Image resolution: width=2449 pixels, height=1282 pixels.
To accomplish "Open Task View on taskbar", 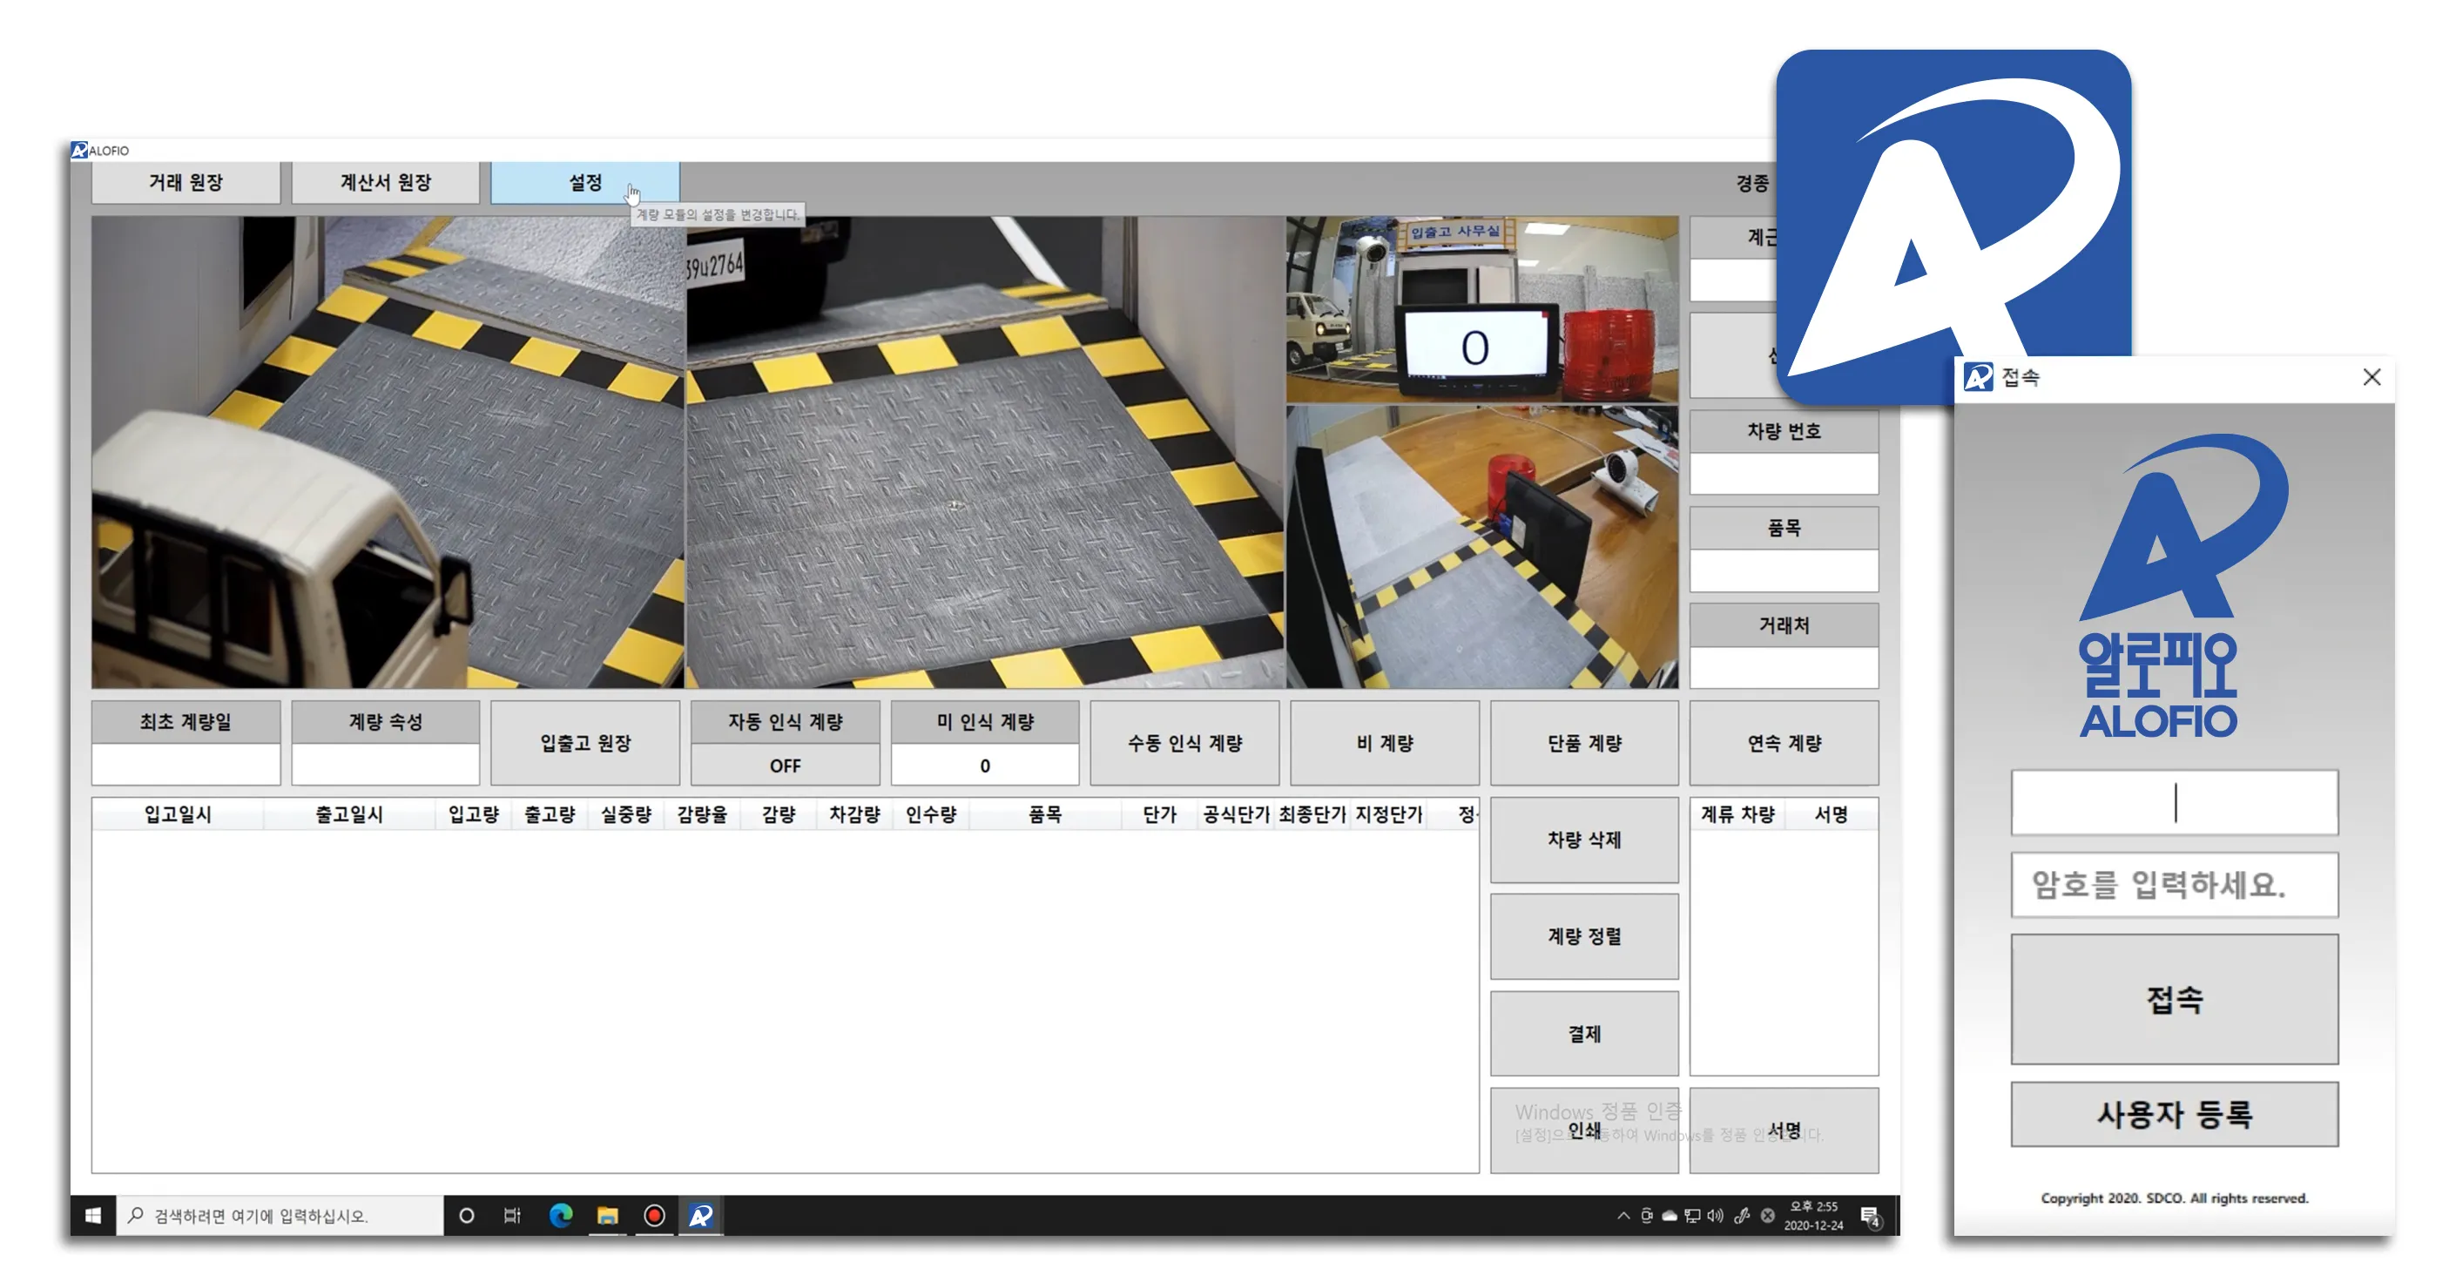I will click(512, 1216).
